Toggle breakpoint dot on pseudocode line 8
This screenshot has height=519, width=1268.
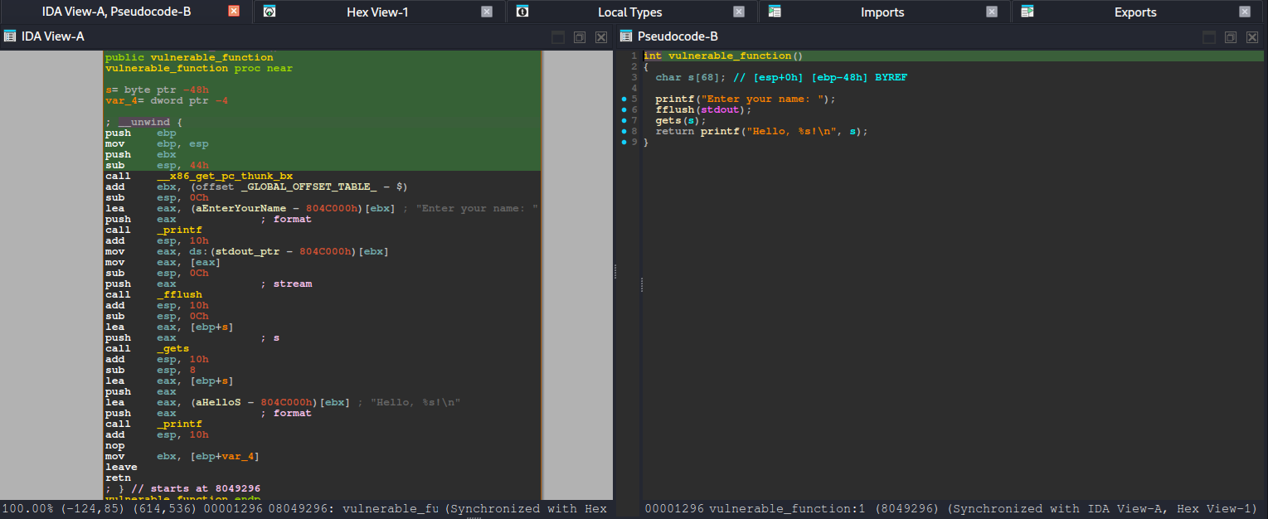(624, 132)
